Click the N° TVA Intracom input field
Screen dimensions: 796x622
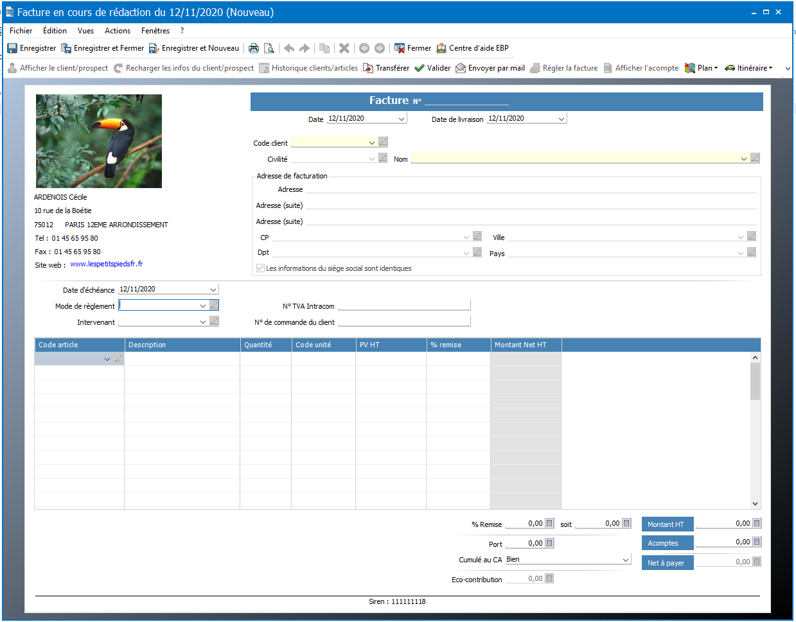pyautogui.click(x=403, y=306)
